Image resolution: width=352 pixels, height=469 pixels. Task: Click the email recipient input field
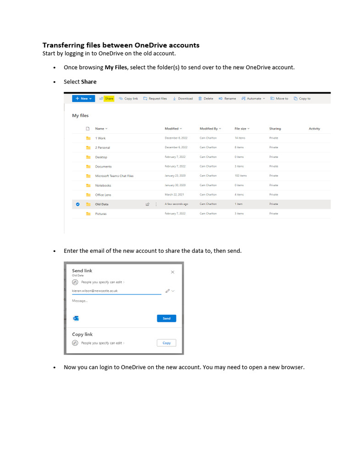(116, 291)
